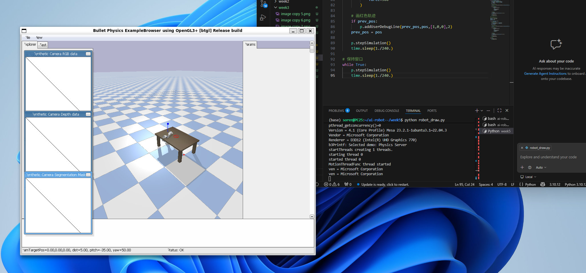
Task: Remove robot_draw.py context from chat
Action: (x=522, y=148)
